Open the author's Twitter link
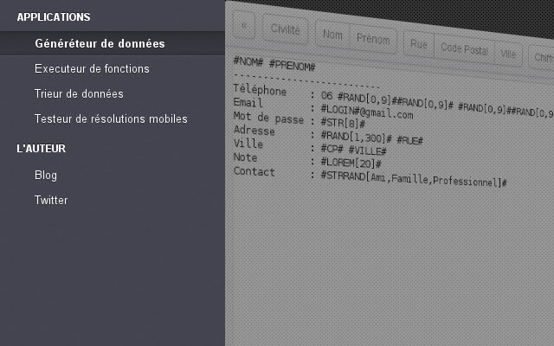The width and height of the screenshot is (554, 346). (x=51, y=200)
